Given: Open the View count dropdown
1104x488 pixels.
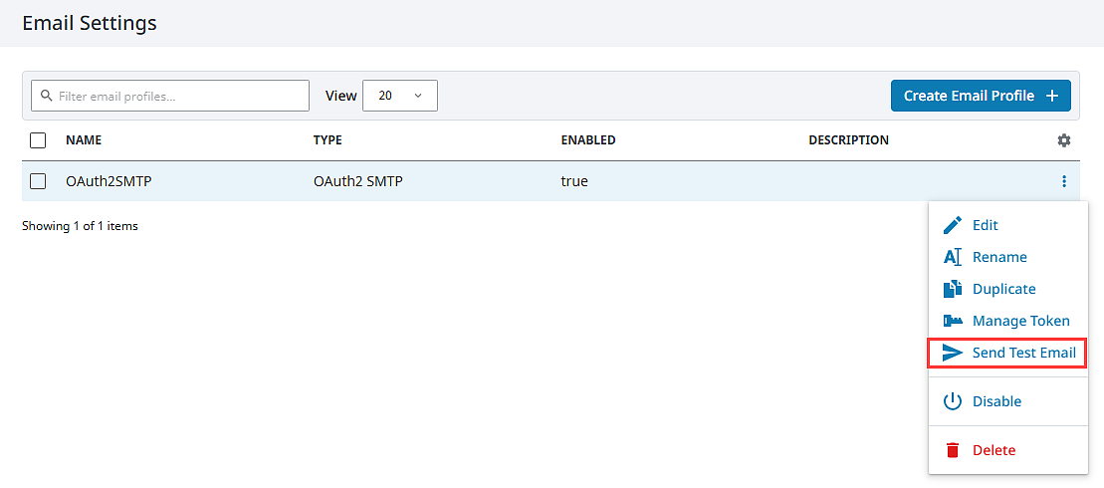Looking at the screenshot, I should tap(400, 96).
